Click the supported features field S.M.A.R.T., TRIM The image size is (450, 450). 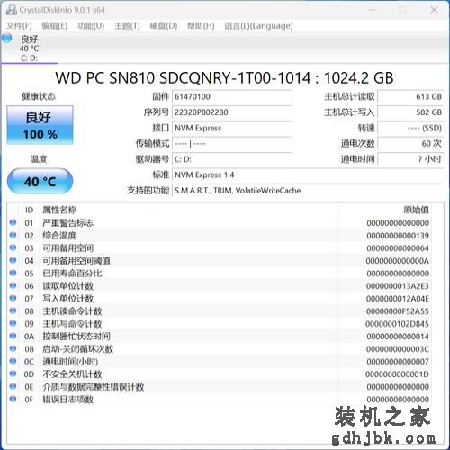pyautogui.click(x=308, y=191)
